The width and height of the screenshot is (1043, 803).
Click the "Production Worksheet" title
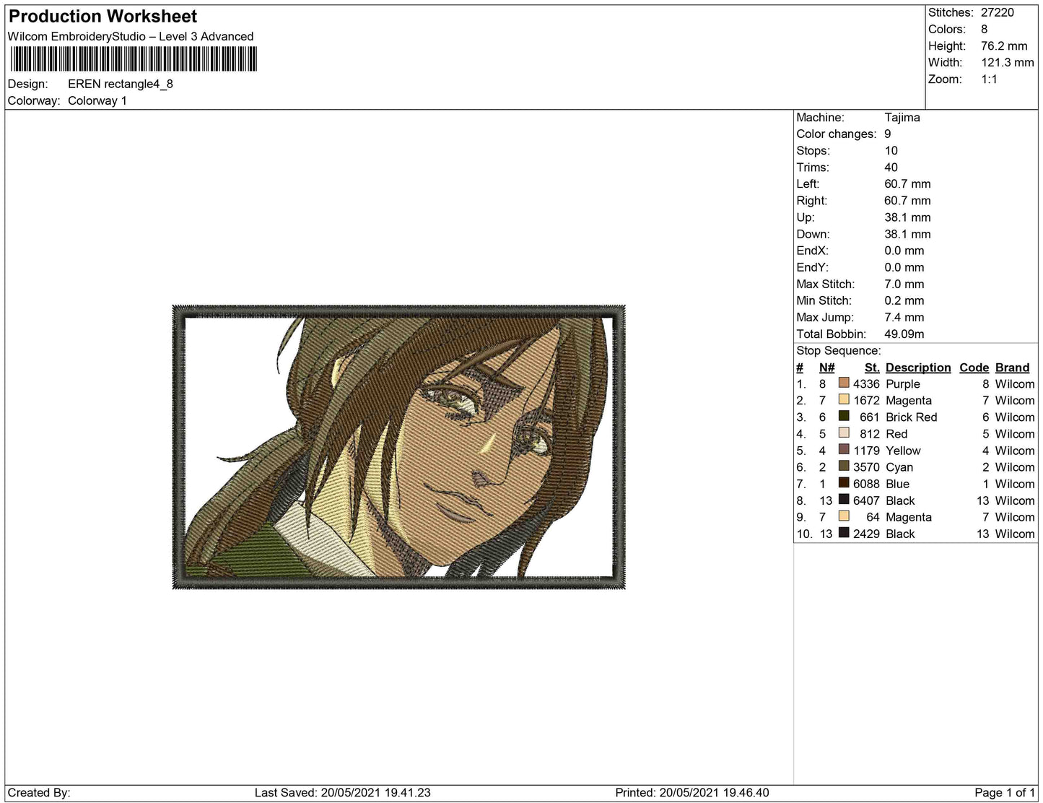[x=102, y=17]
